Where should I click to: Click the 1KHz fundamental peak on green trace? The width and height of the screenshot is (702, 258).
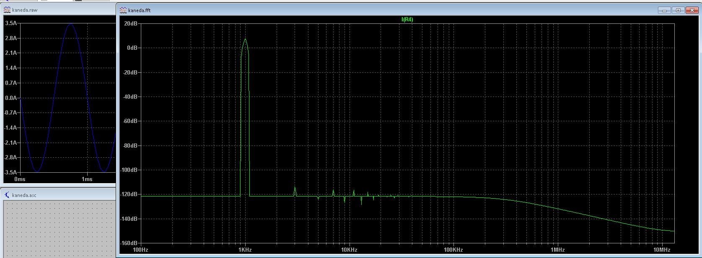pyautogui.click(x=245, y=40)
